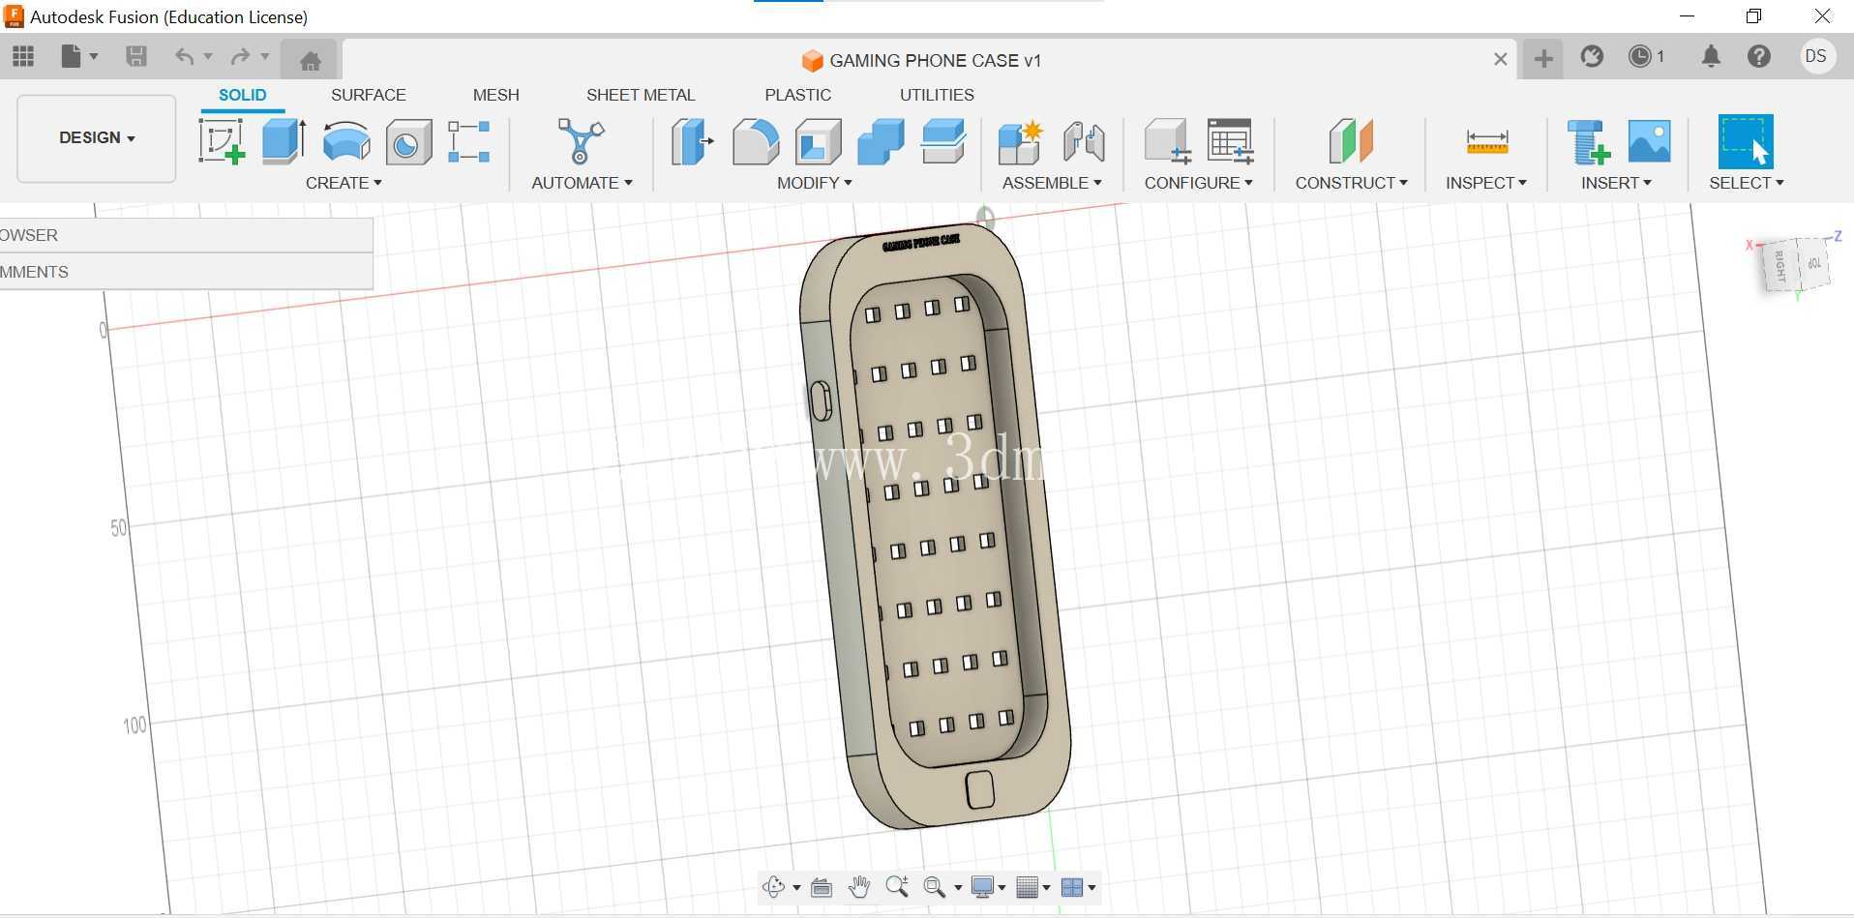
Task: Select the Combine tool
Action: pyautogui.click(x=881, y=141)
